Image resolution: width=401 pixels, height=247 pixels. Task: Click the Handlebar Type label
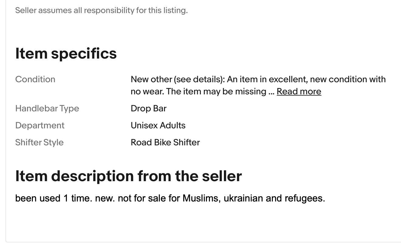47,108
